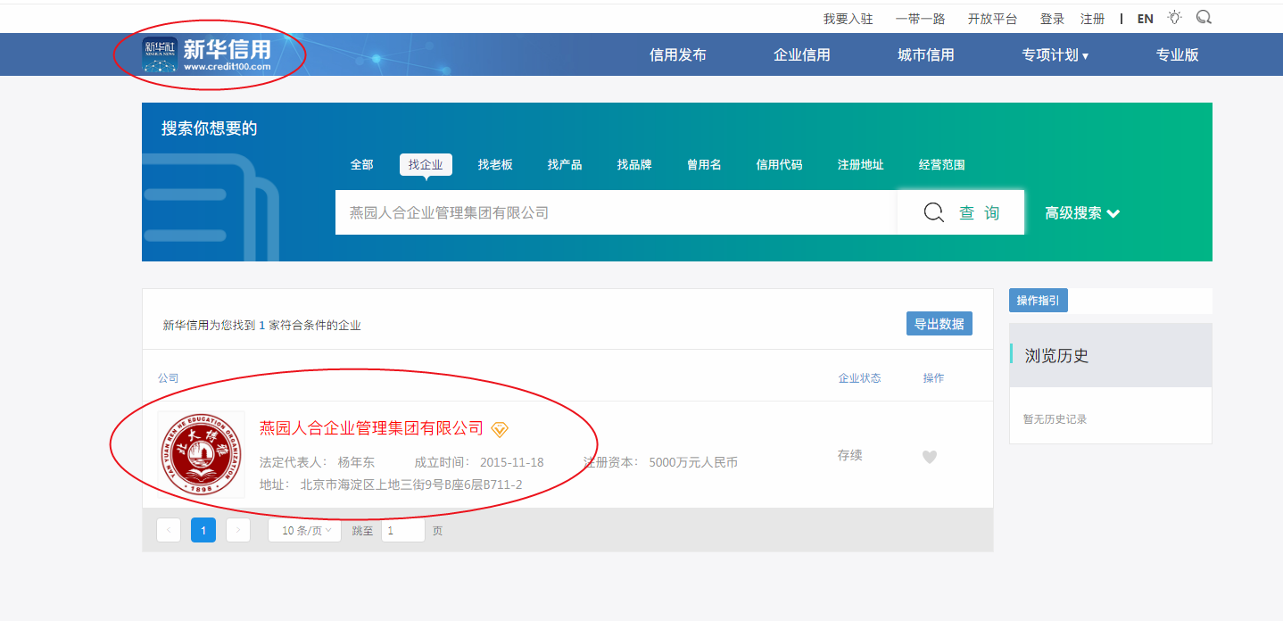Open the company's red seal logo thumbnail
1283x621 pixels.
(x=202, y=455)
